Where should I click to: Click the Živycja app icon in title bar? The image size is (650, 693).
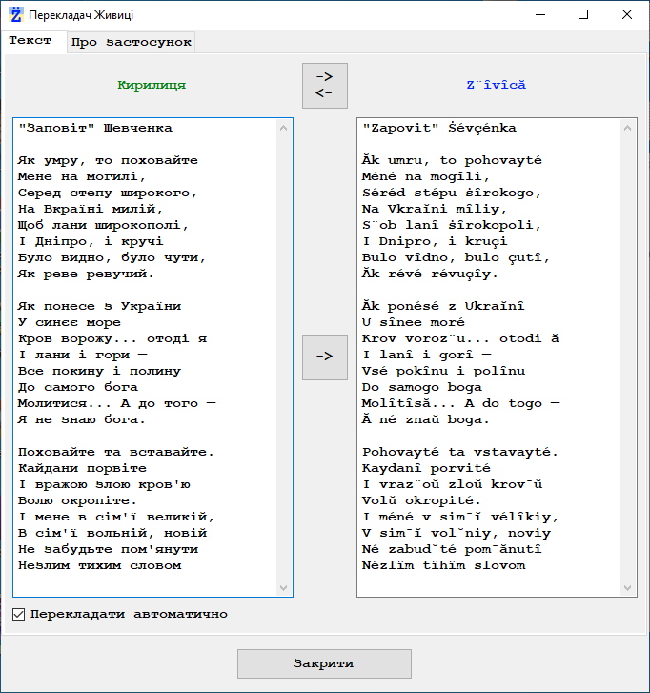[x=14, y=14]
